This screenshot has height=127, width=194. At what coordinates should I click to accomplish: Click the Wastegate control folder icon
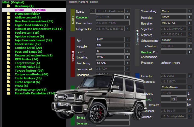[9, 90]
